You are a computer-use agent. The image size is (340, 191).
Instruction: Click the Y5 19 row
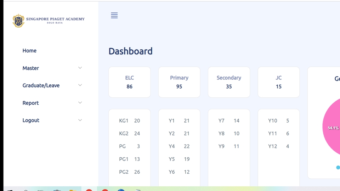tap(179, 159)
